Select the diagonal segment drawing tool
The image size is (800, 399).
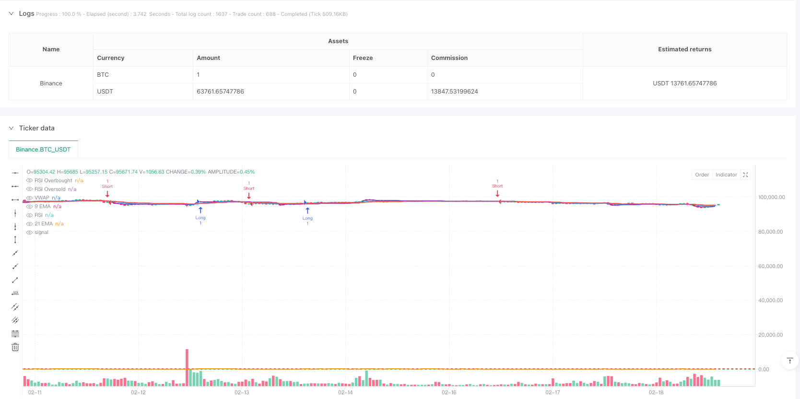click(15, 280)
